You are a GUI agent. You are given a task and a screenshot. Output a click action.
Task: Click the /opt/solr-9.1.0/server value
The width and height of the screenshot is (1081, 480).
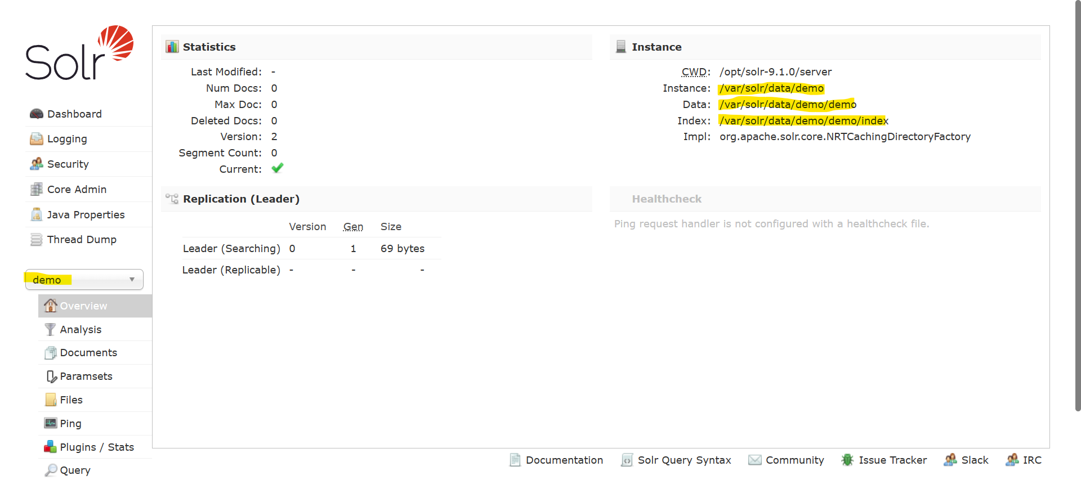(775, 72)
